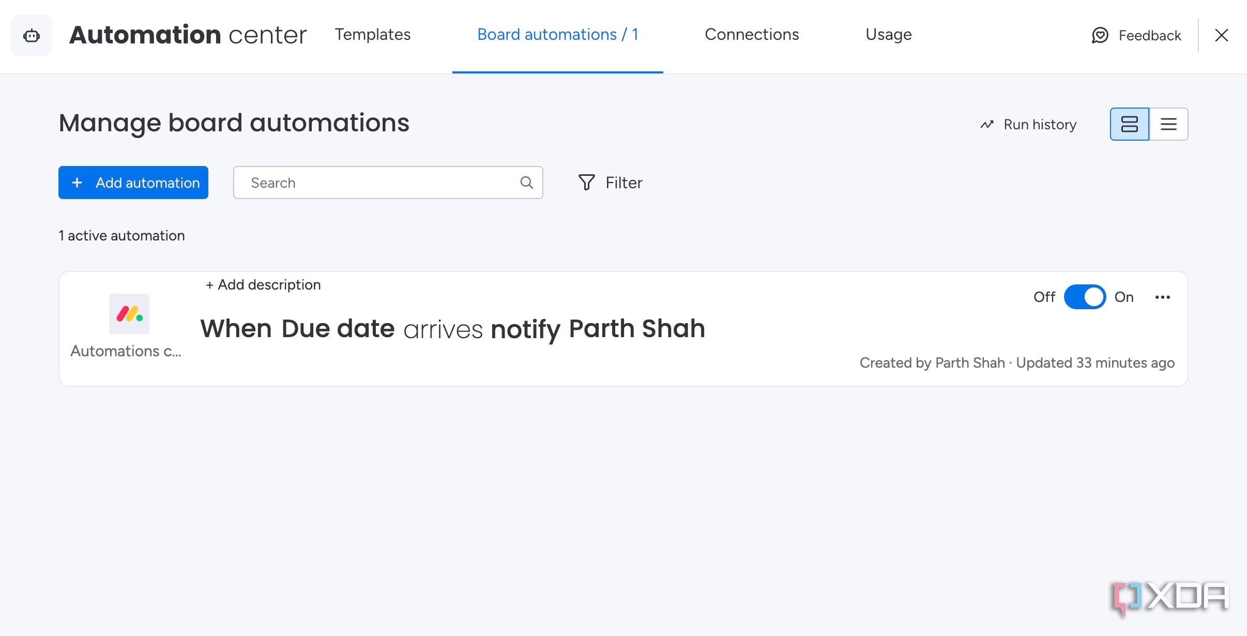Select 'Due date' in the automation sentence

(x=338, y=329)
